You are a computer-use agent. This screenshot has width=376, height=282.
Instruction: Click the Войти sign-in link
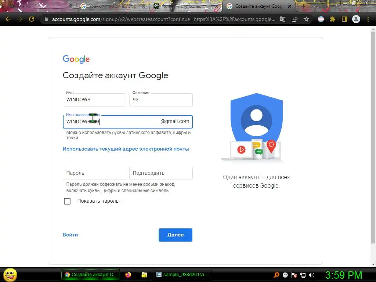coord(70,235)
